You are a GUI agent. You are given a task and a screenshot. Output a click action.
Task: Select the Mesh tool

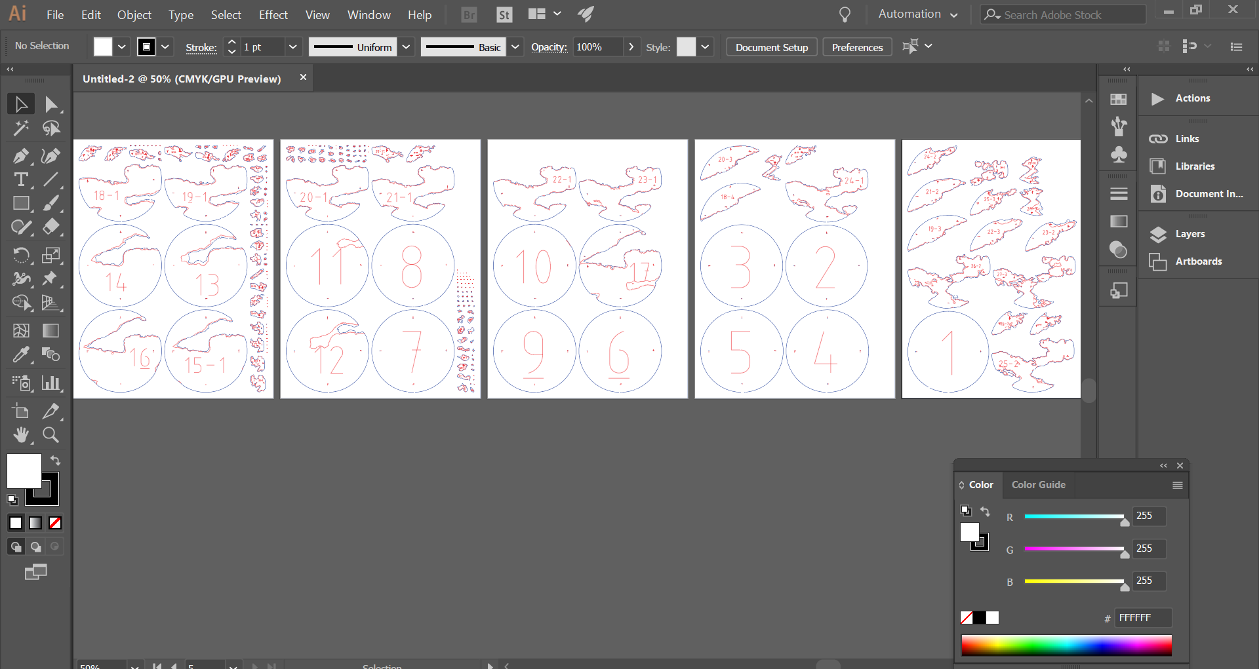[x=21, y=330]
